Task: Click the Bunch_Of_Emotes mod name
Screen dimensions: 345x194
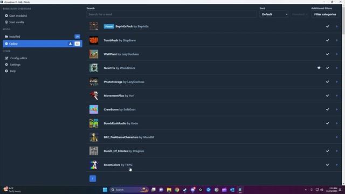Action: 116,151
